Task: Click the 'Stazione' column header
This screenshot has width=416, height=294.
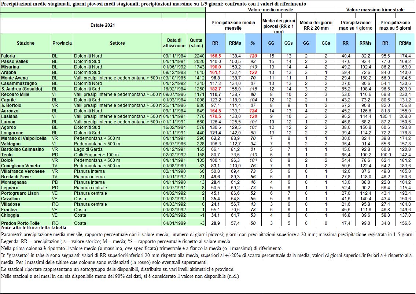Action: click(x=26, y=43)
